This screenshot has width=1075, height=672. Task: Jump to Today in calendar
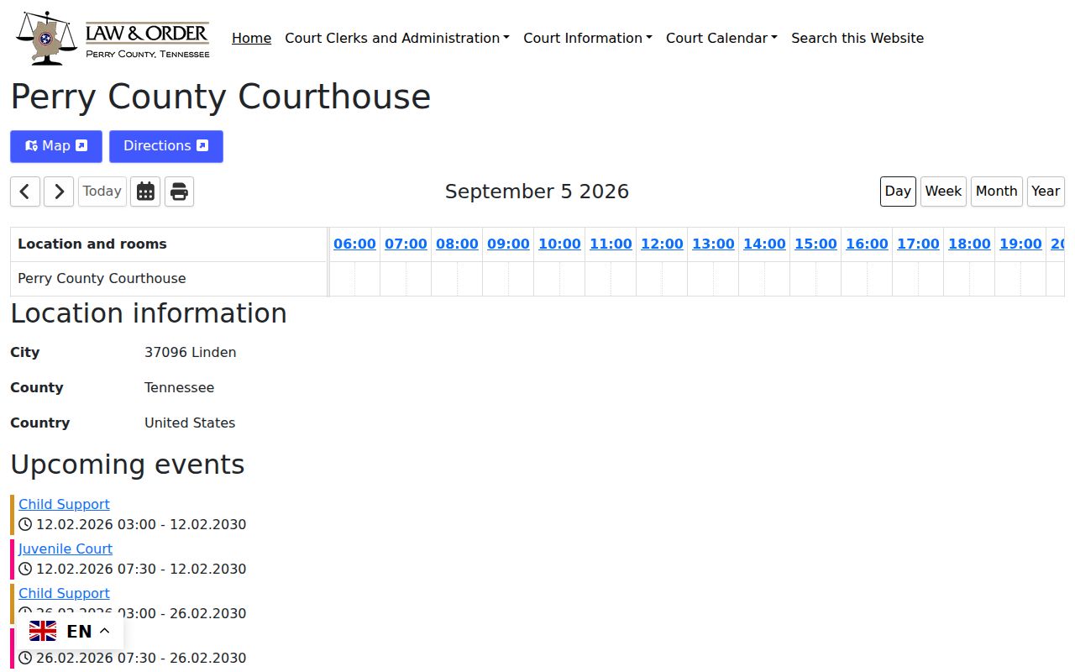(102, 192)
